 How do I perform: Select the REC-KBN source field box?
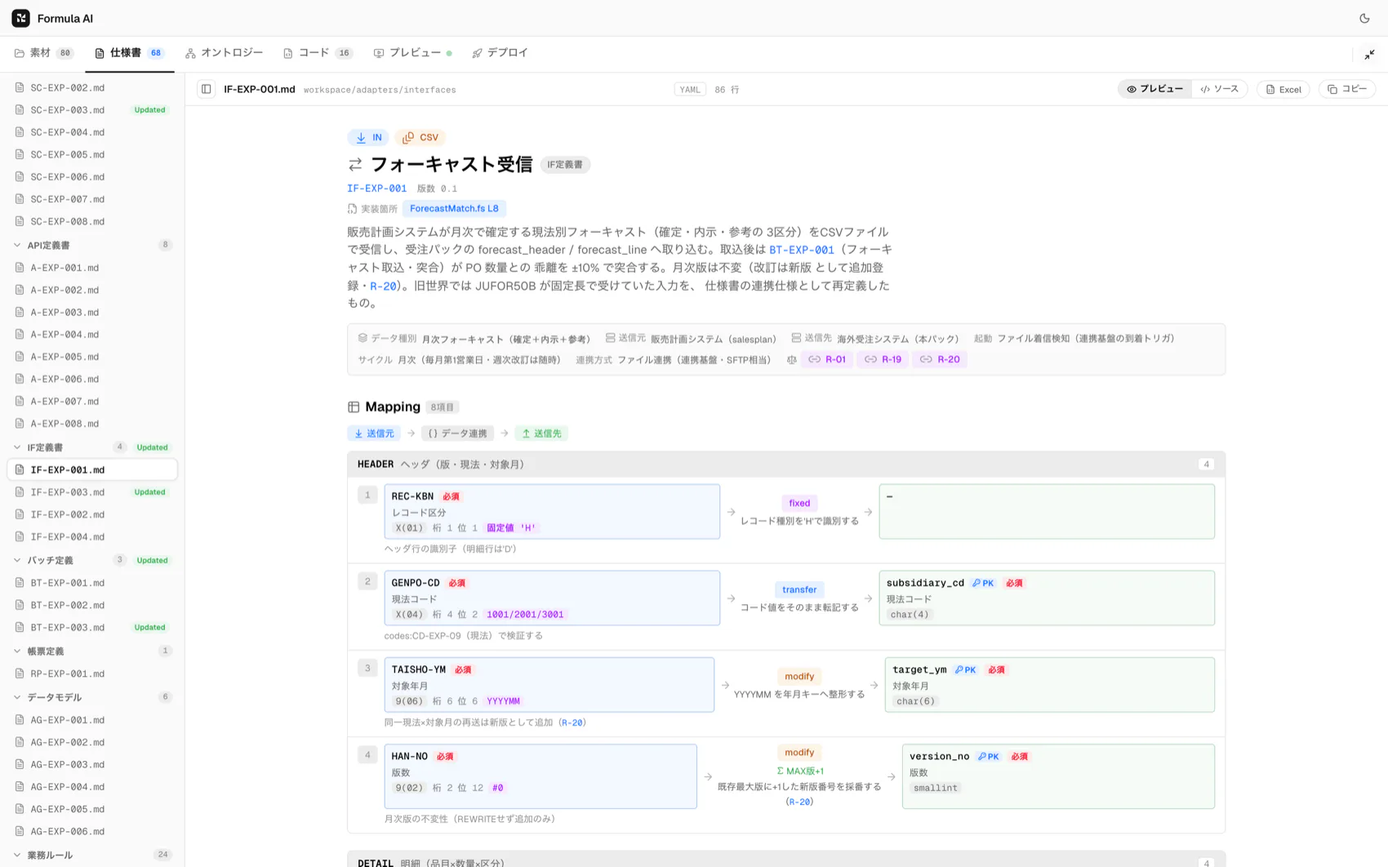552,512
